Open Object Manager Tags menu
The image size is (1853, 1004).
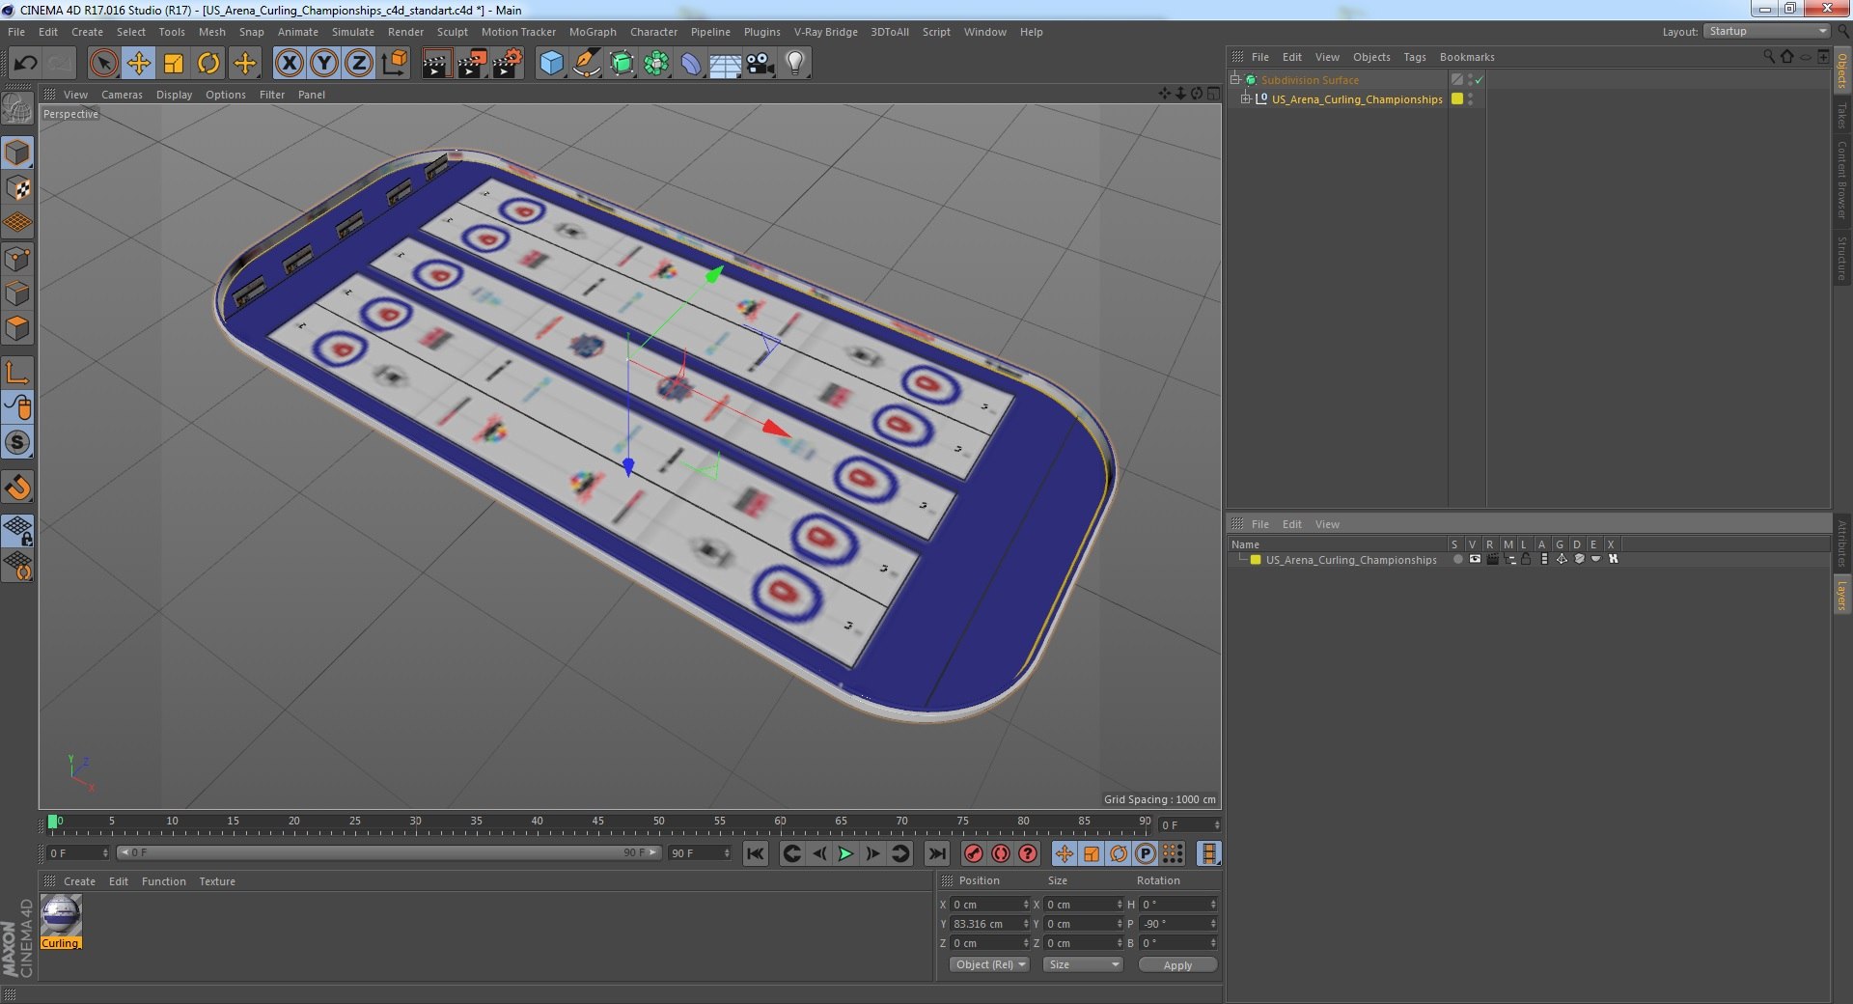1414,57
